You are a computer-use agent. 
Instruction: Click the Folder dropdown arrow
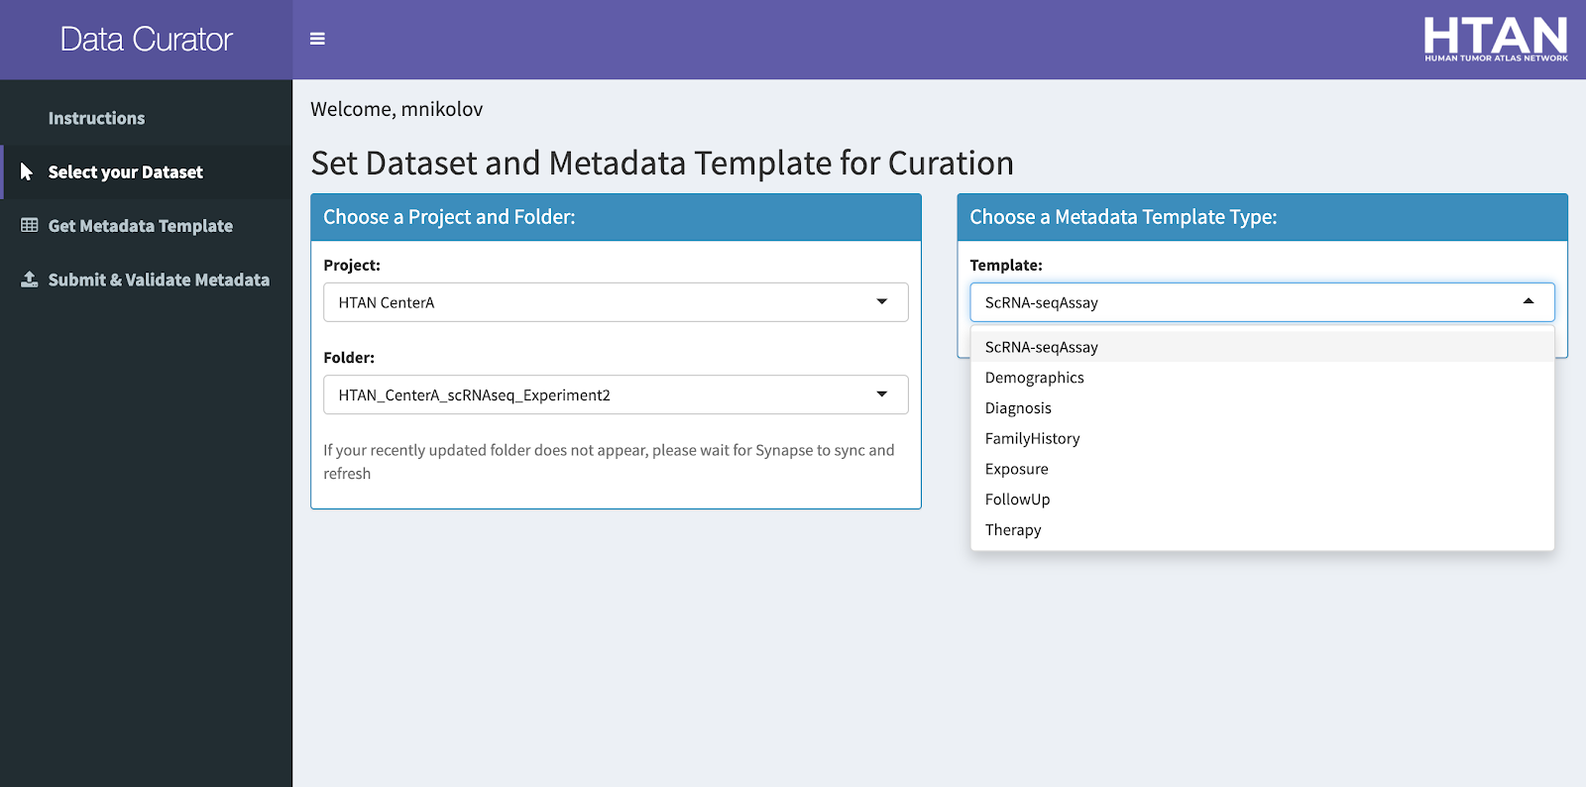click(x=881, y=393)
